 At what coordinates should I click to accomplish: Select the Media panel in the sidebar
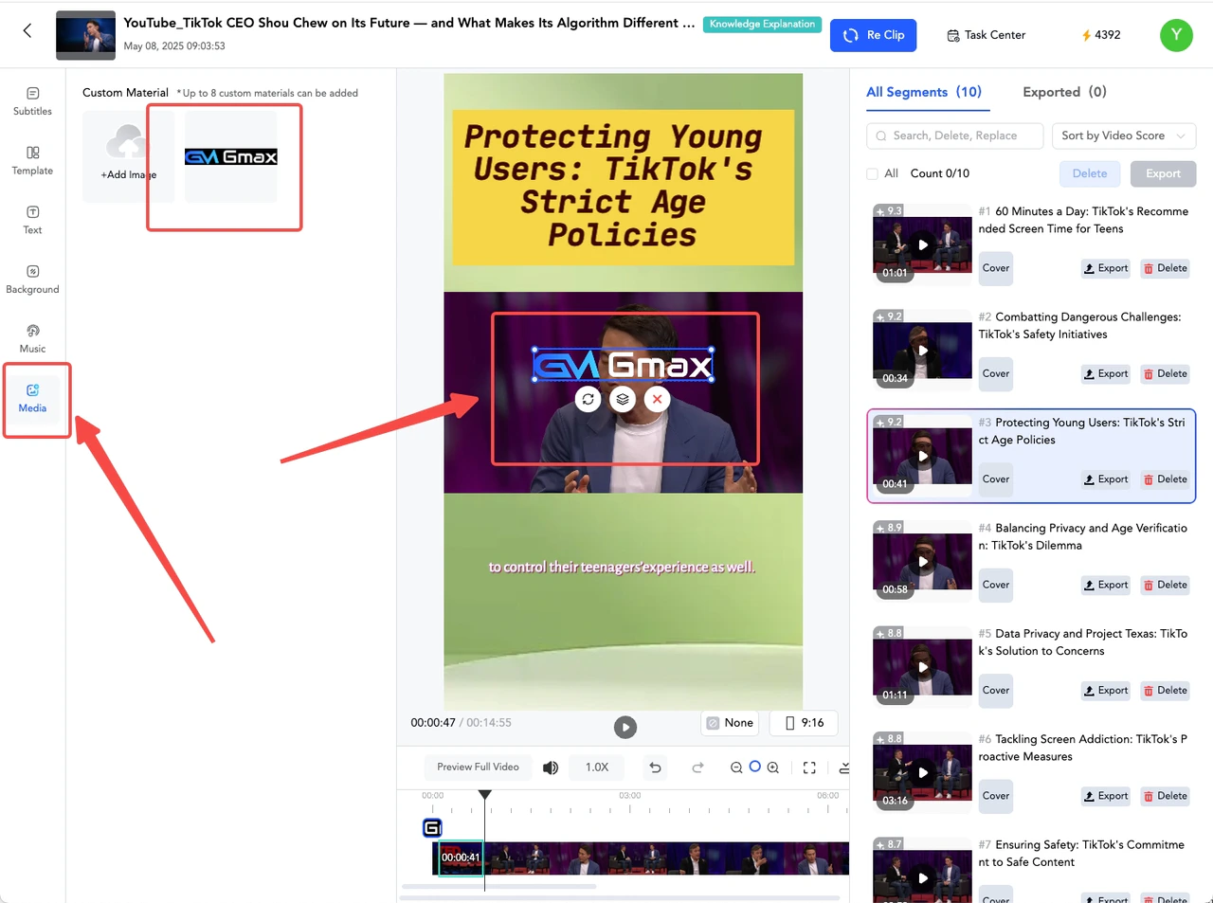(32, 398)
